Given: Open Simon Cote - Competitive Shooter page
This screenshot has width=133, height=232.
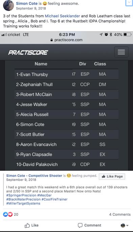Looking at the screenshot, I should coord(34,176).
